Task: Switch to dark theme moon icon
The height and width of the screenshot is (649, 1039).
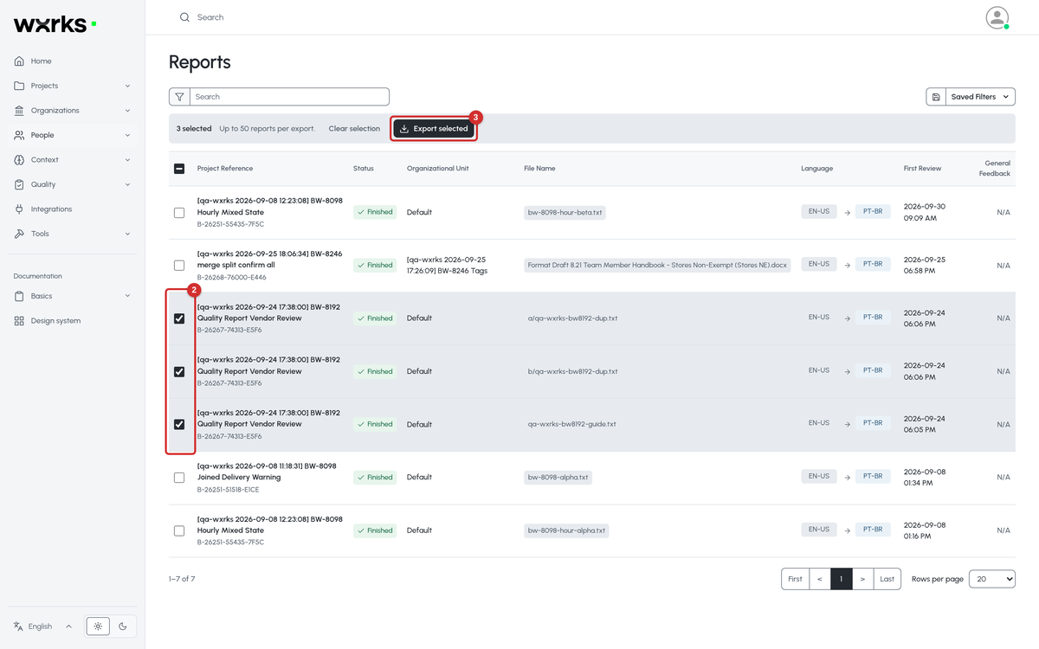Action: pyautogui.click(x=123, y=627)
